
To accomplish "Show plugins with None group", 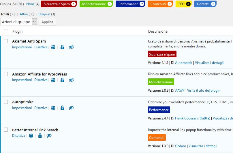I will [x=31, y=4].
